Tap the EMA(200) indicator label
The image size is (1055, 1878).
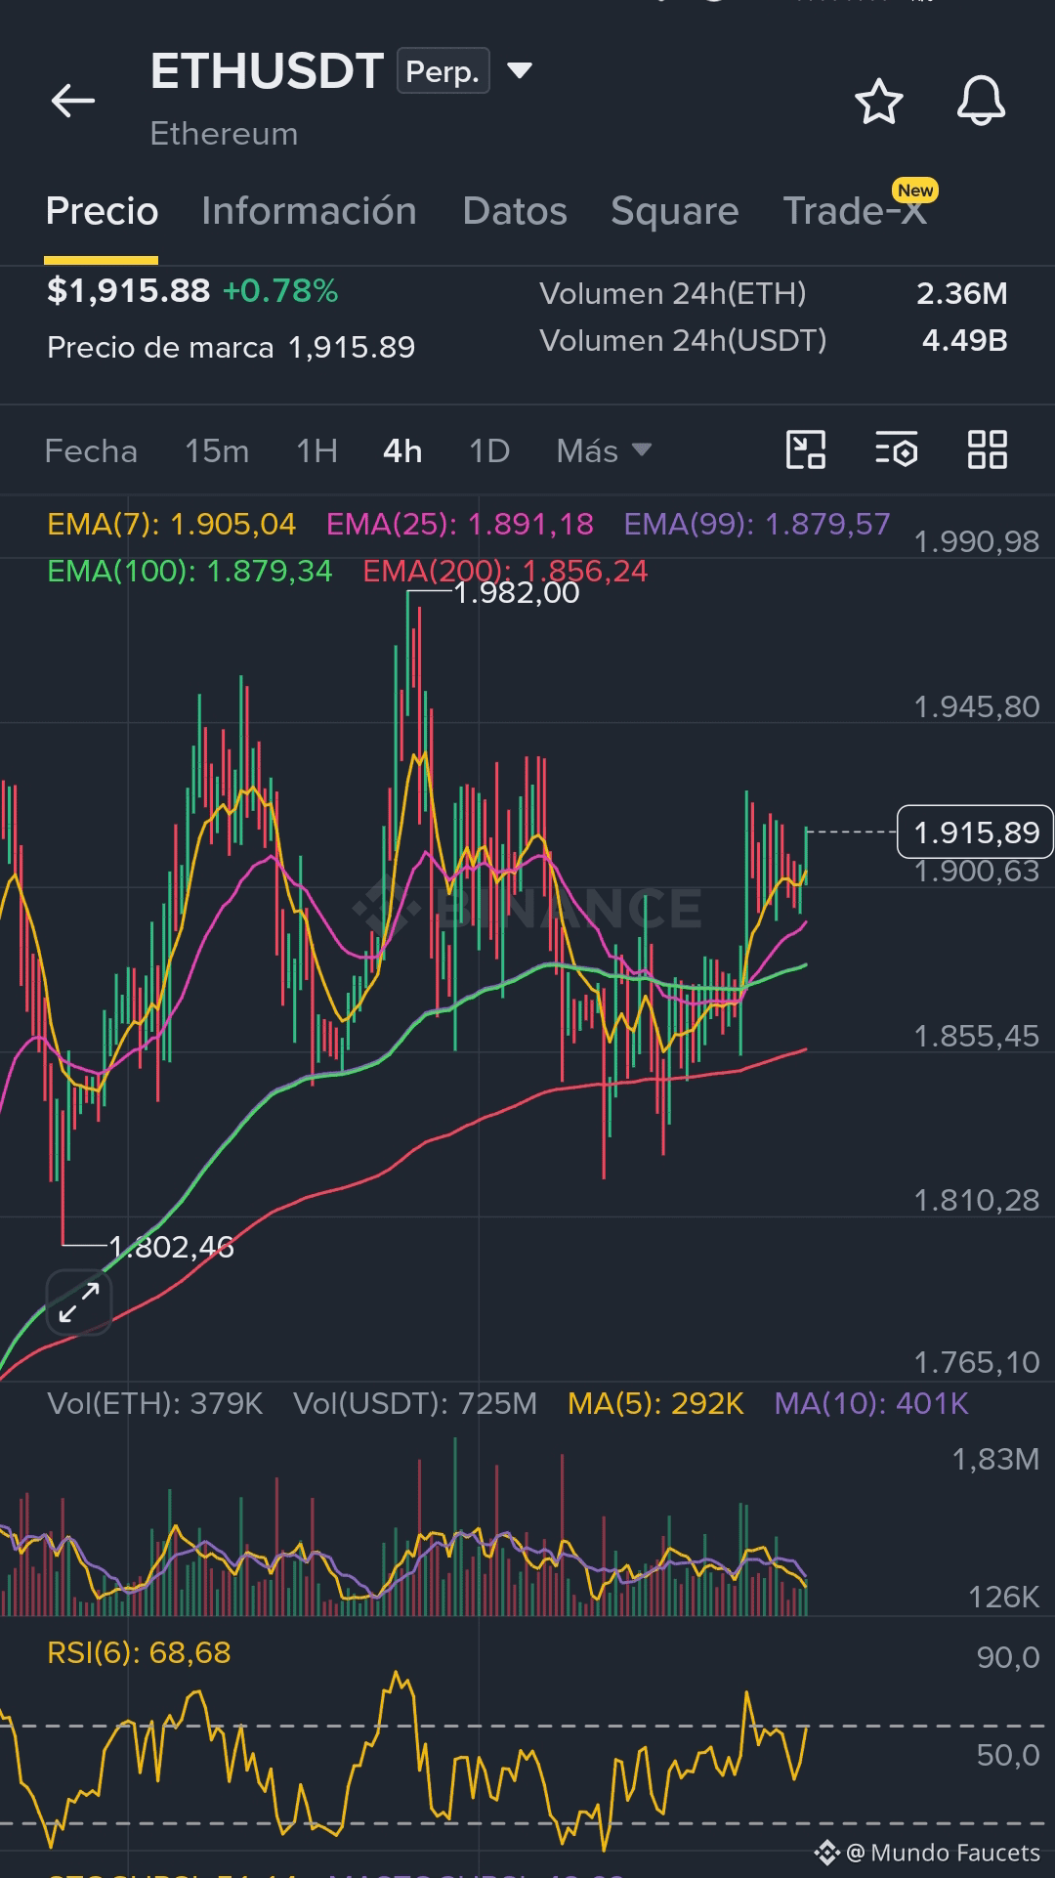[x=505, y=572]
